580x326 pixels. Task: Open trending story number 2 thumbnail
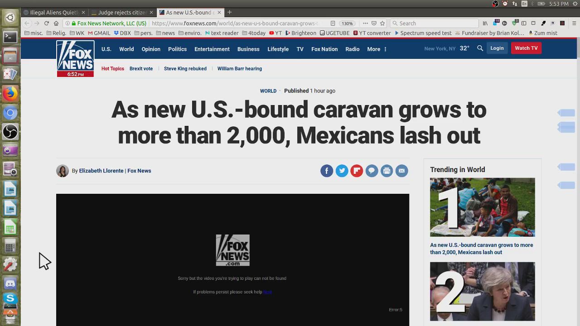(x=482, y=291)
